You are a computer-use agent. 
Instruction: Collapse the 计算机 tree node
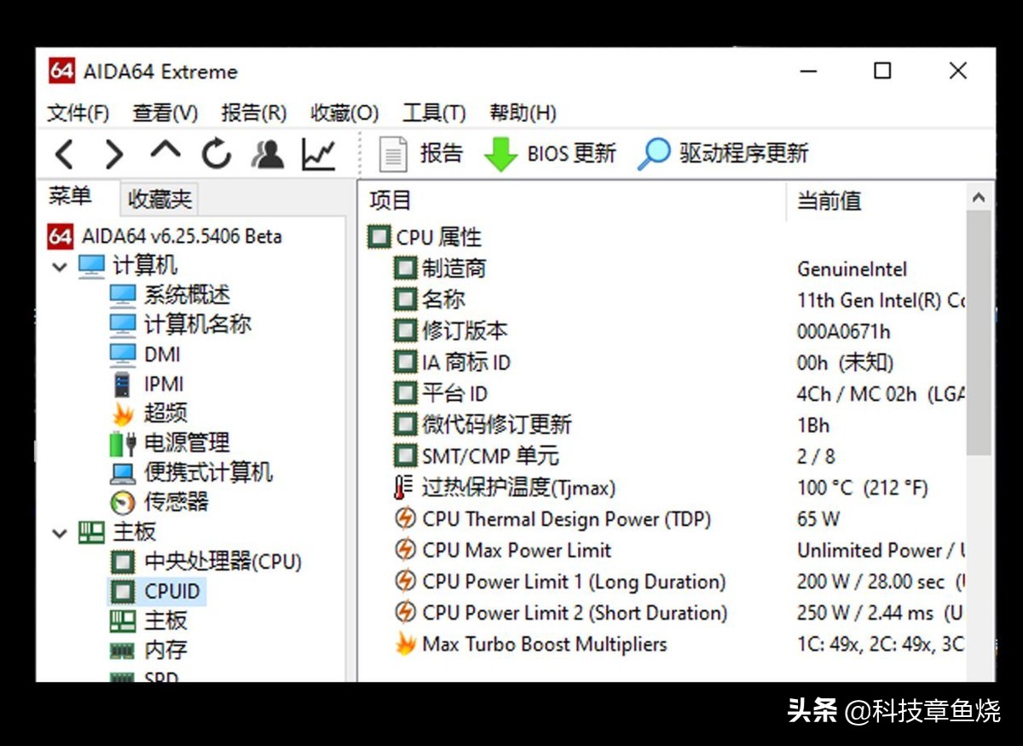point(58,265)
